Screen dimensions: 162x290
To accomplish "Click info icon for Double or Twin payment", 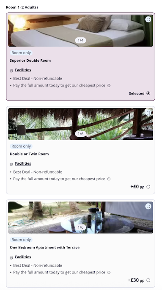I will point(109,179).
